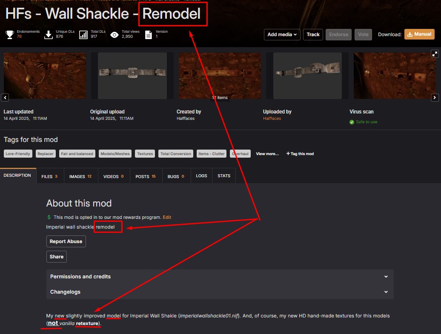Click the Share button
441x334 pixels.
[57, 257]
